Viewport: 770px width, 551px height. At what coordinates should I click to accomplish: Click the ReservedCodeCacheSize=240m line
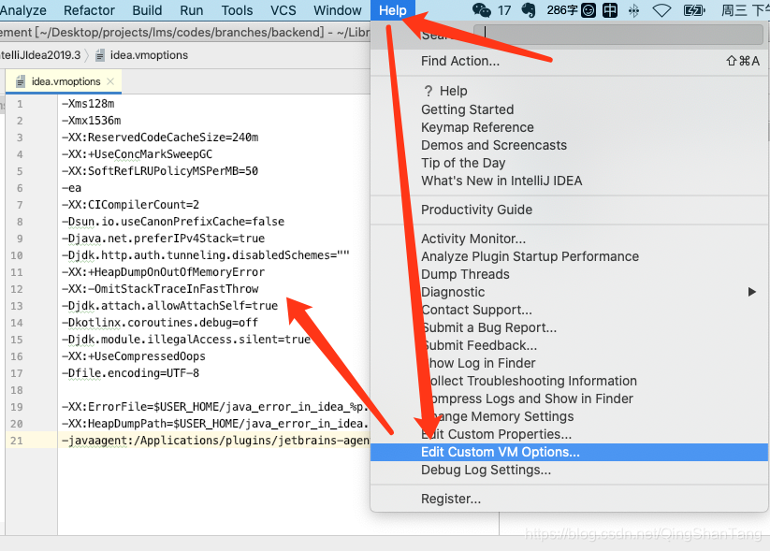tap(160, 137)
